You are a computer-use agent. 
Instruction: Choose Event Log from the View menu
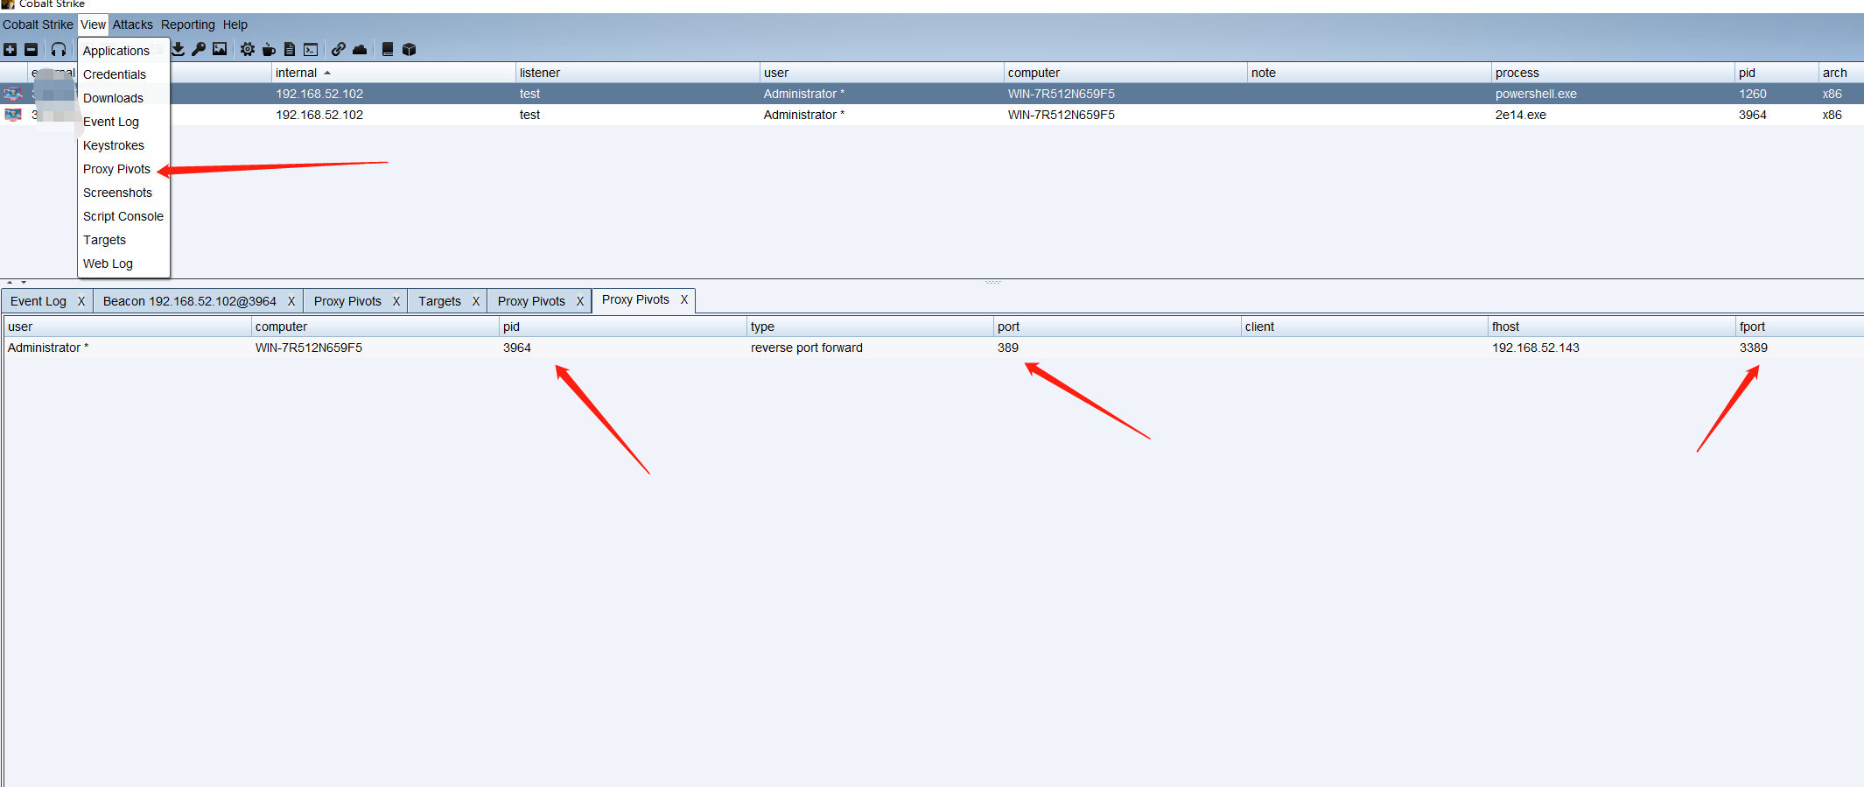point(123,122)
